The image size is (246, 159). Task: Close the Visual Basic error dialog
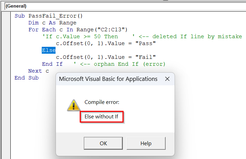(167, 79)
